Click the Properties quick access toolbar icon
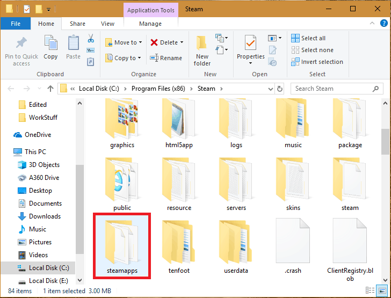 [x=27, y=9]
